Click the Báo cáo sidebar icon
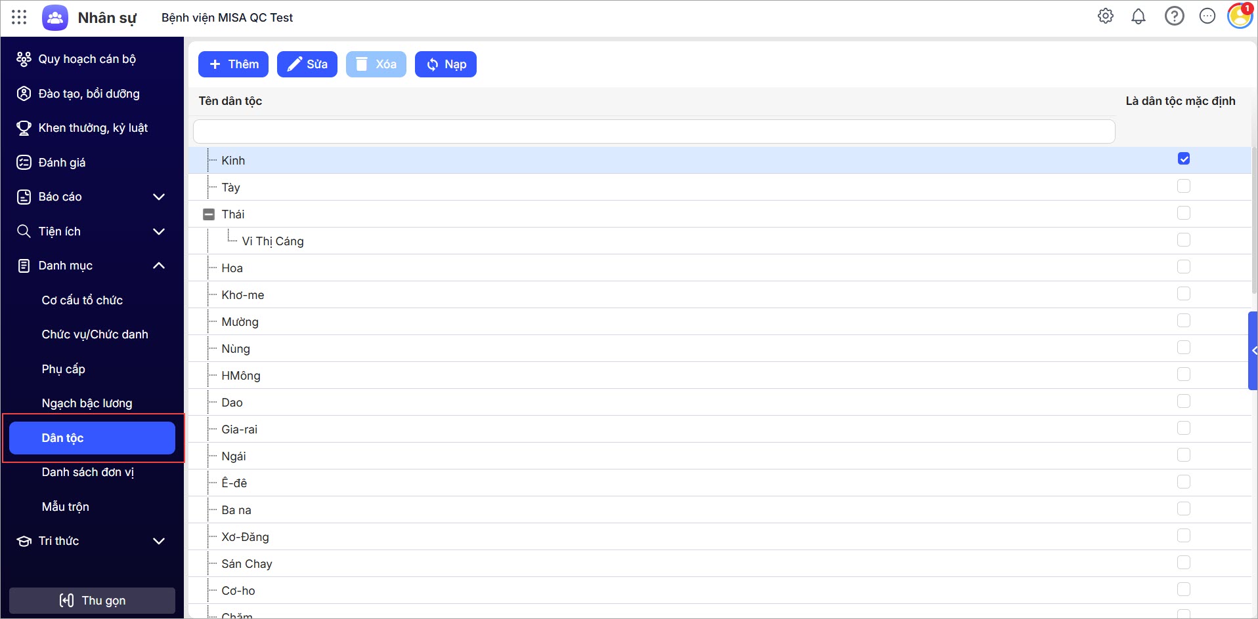The image size is (1258, 619). tap(24, 197)
